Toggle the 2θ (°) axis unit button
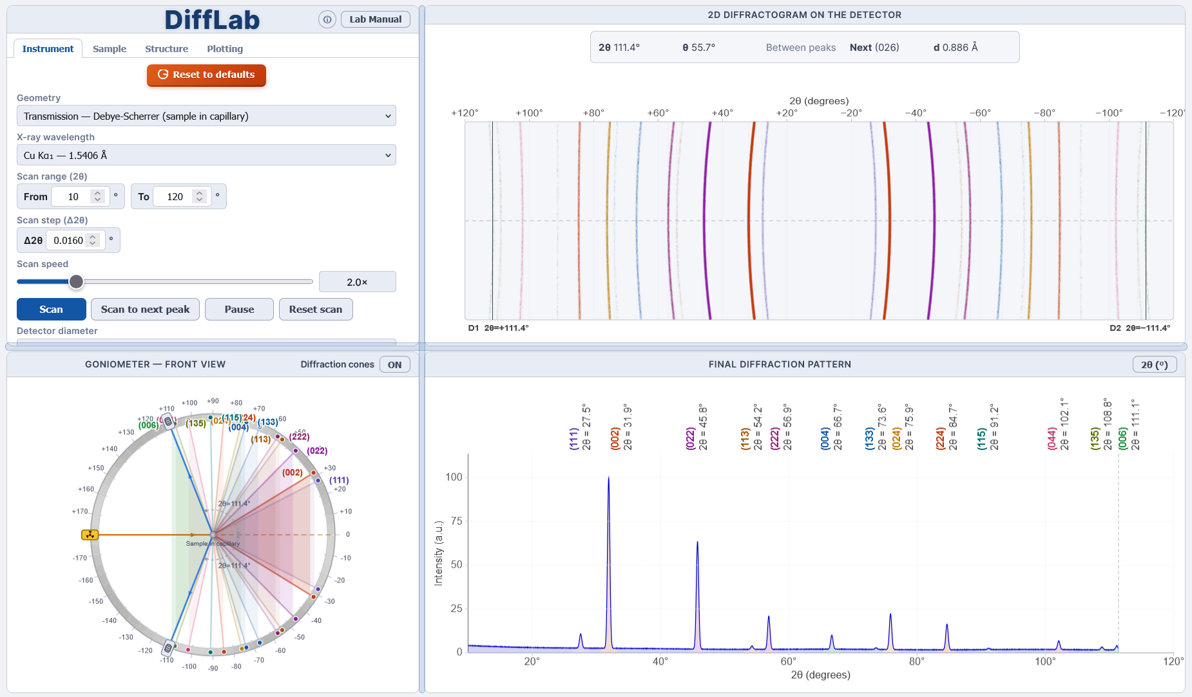Screen dimensions: 1192x697 point(1154,365)
